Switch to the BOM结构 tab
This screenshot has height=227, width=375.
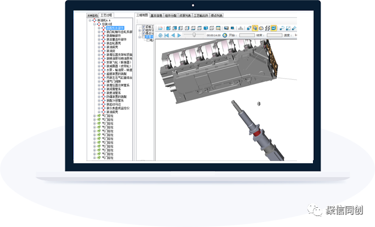point(92,15)
